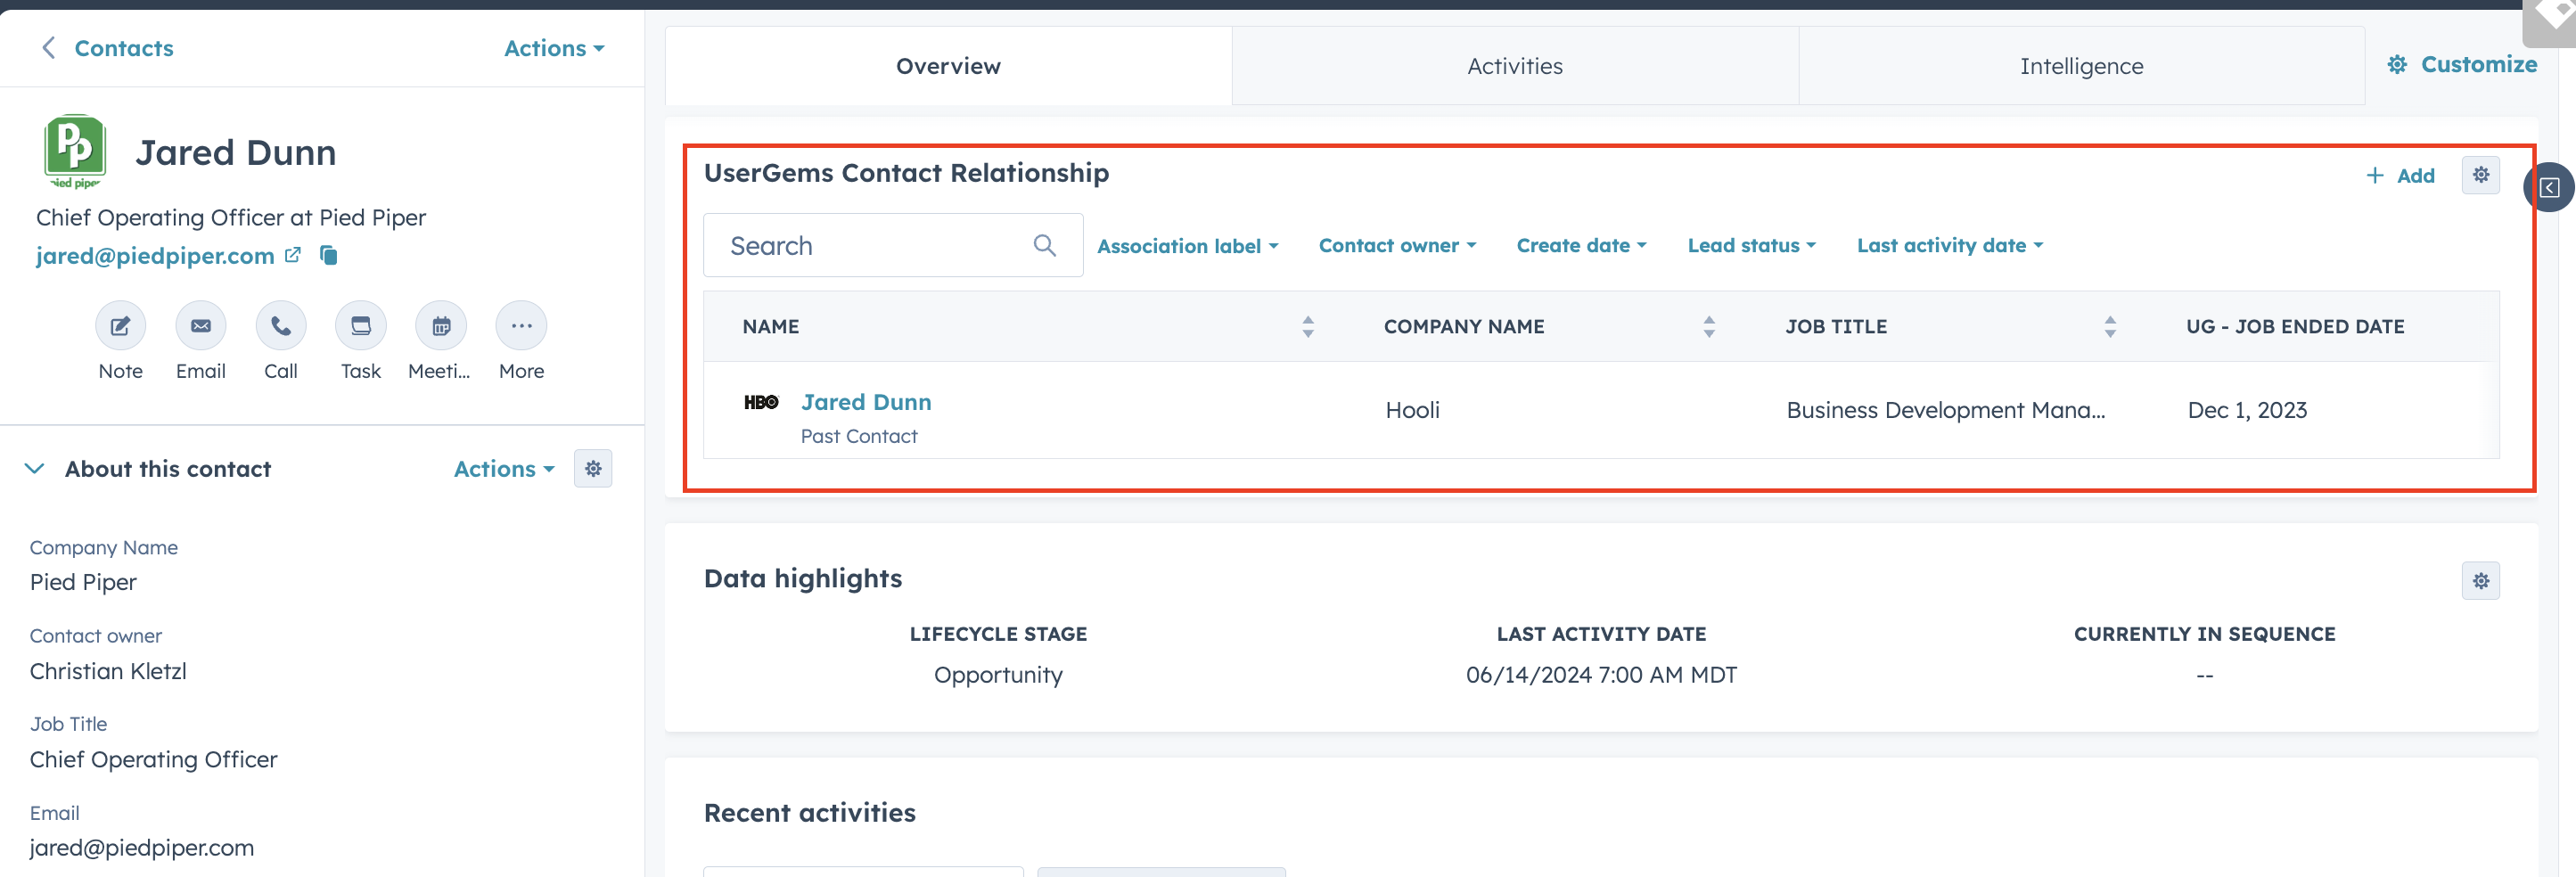Click jared@piedpiper.com email link under name
Screen dimensions: 2576x877
pyautogui.click(x=155, y=255)
